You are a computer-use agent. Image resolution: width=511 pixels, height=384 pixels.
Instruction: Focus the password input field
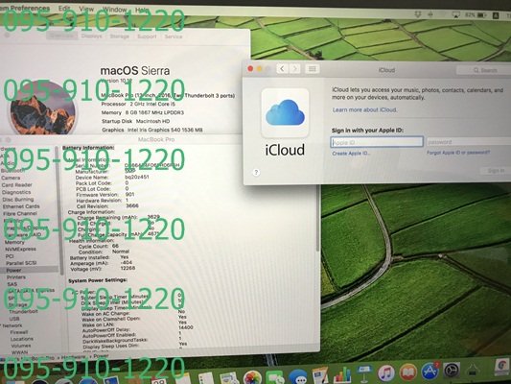468,141
